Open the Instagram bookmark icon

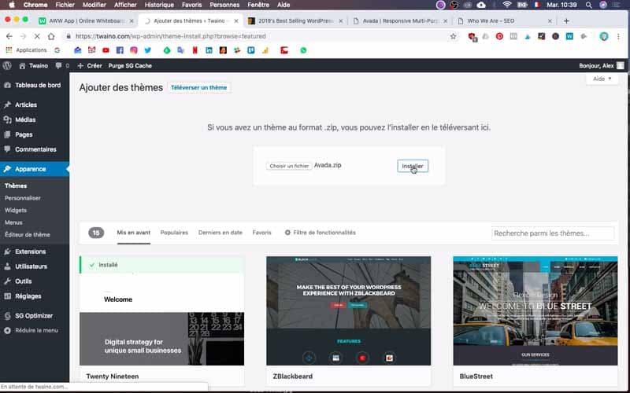[x=133, y=50]
